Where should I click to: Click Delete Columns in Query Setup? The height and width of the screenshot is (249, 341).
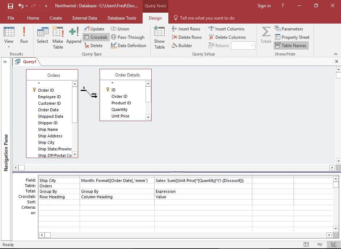pyautogui.click(x=227, y=37)
